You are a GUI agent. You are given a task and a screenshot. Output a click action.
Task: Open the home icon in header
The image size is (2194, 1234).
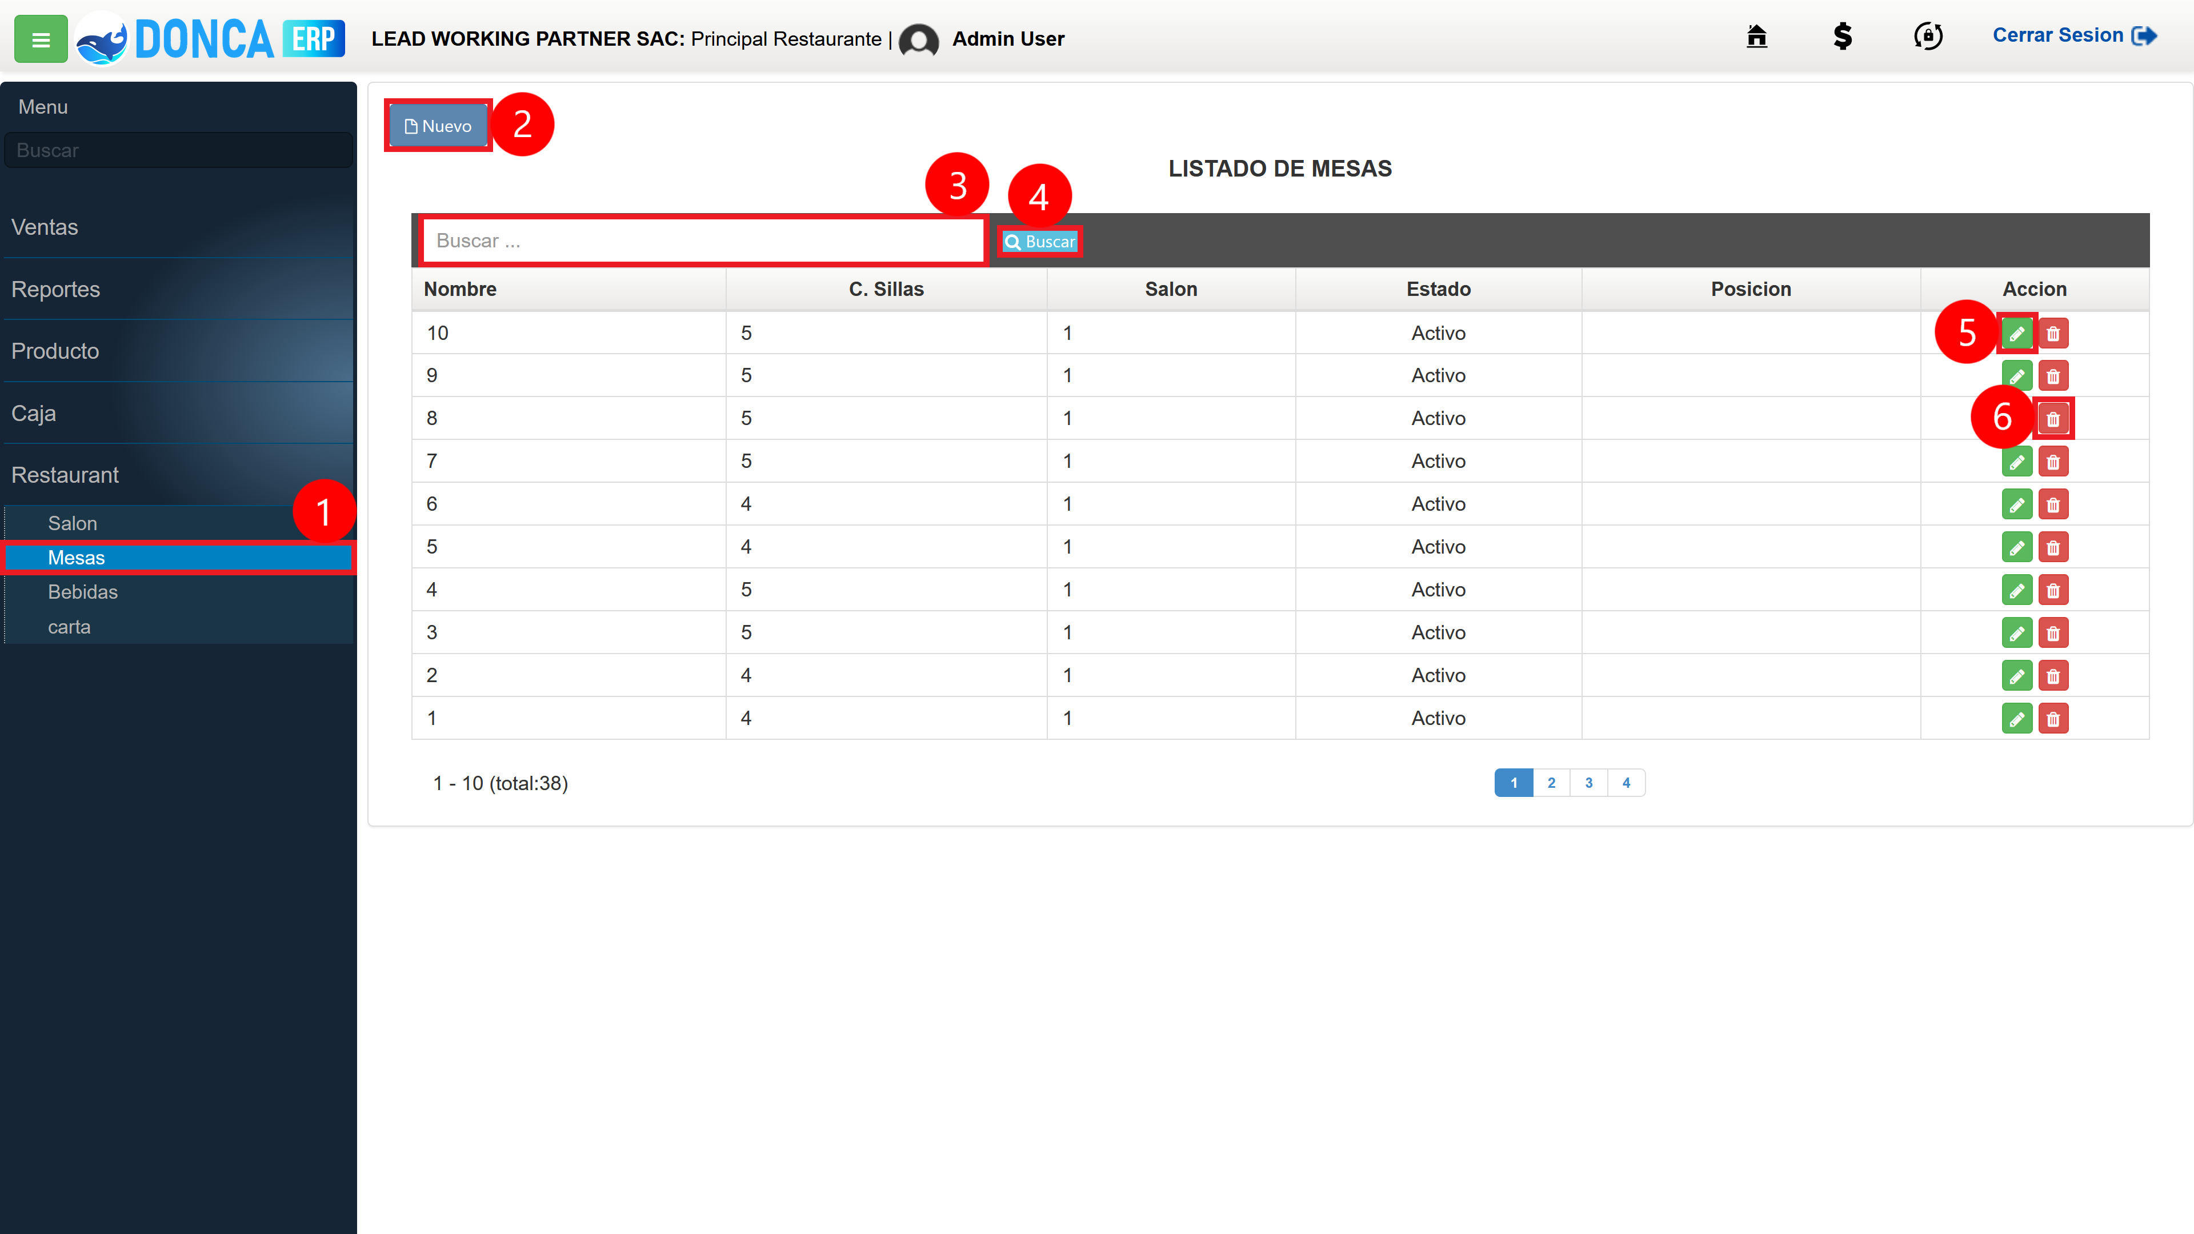(1756, 36)
